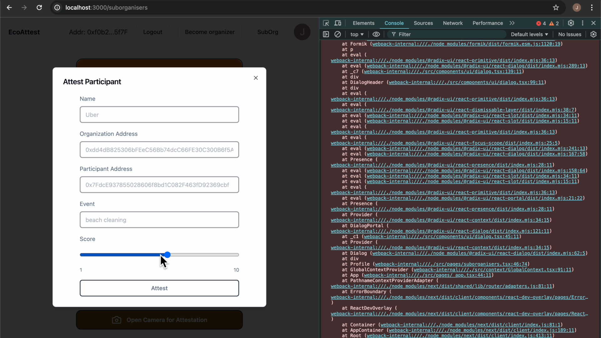The image size is (601, 338).
Task: Reload the current page
Action: click(39, 8)
